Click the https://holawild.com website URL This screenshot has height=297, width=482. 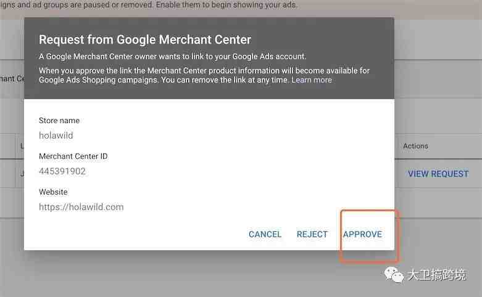(81, 207)
